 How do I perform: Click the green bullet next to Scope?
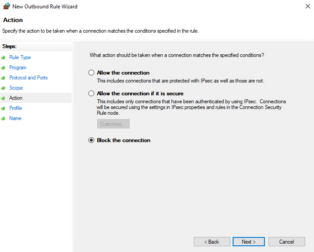(x=4, y=88)
